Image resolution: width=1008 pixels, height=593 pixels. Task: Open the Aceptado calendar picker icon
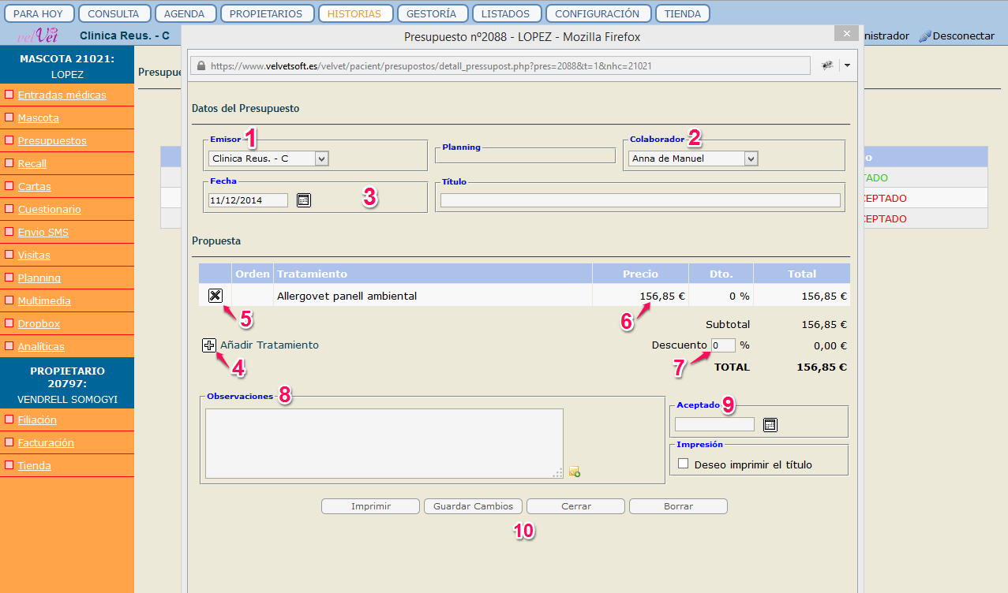[770, 425]
